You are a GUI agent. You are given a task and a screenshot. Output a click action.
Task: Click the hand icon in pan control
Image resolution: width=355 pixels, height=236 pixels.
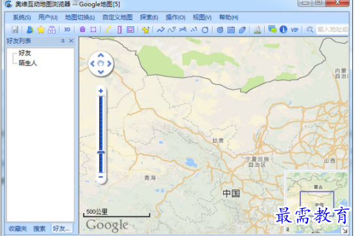tap(100, 64)
